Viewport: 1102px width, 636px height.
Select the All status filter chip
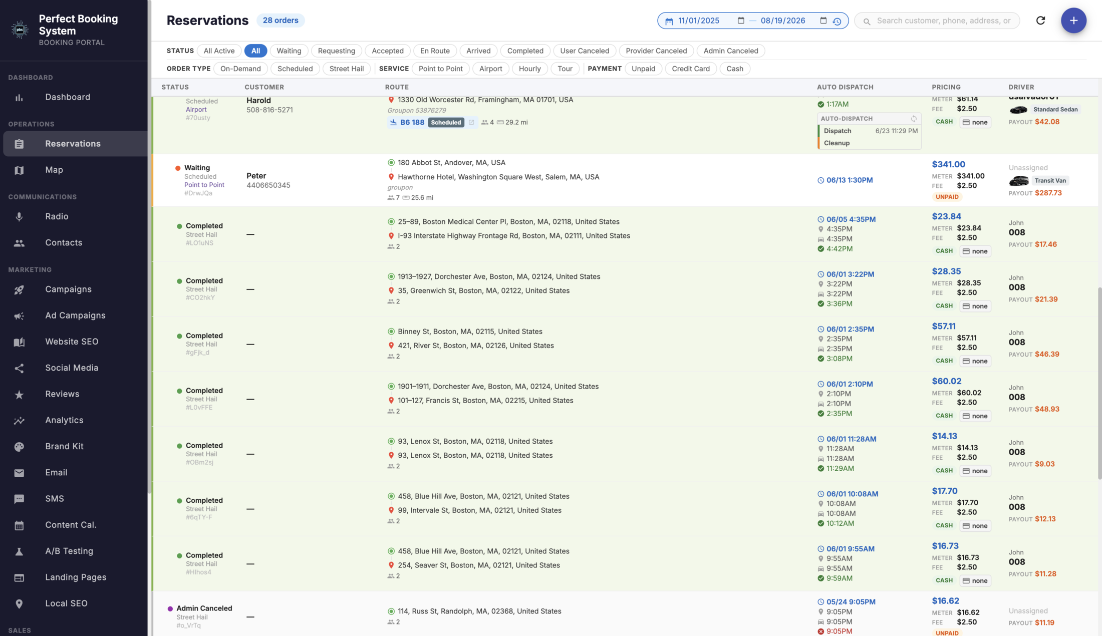point(255,51)
